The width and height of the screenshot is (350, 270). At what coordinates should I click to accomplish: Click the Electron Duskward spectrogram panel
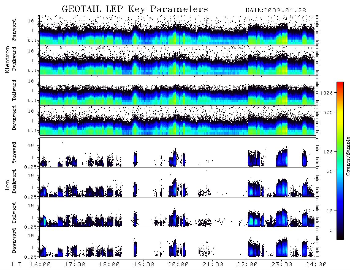click(178, 60)
